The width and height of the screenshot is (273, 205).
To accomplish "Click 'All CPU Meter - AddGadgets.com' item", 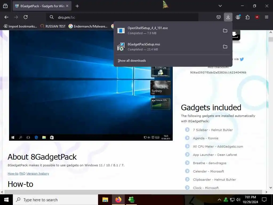I will 218,147.
